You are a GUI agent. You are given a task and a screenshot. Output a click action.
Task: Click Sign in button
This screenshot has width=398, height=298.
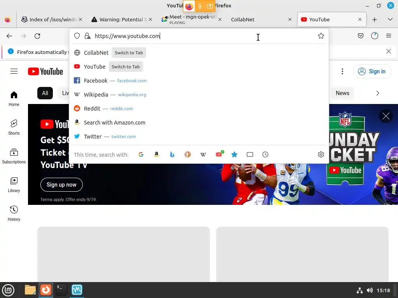pyautogui.click(x=372, y=71)
